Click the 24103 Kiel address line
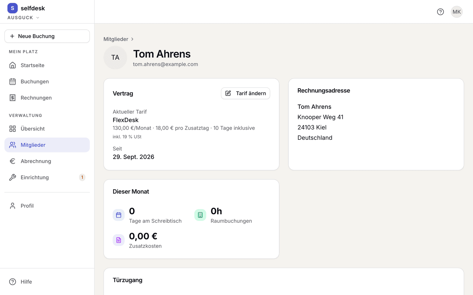The image size is (473, 295). click(312, 127)
